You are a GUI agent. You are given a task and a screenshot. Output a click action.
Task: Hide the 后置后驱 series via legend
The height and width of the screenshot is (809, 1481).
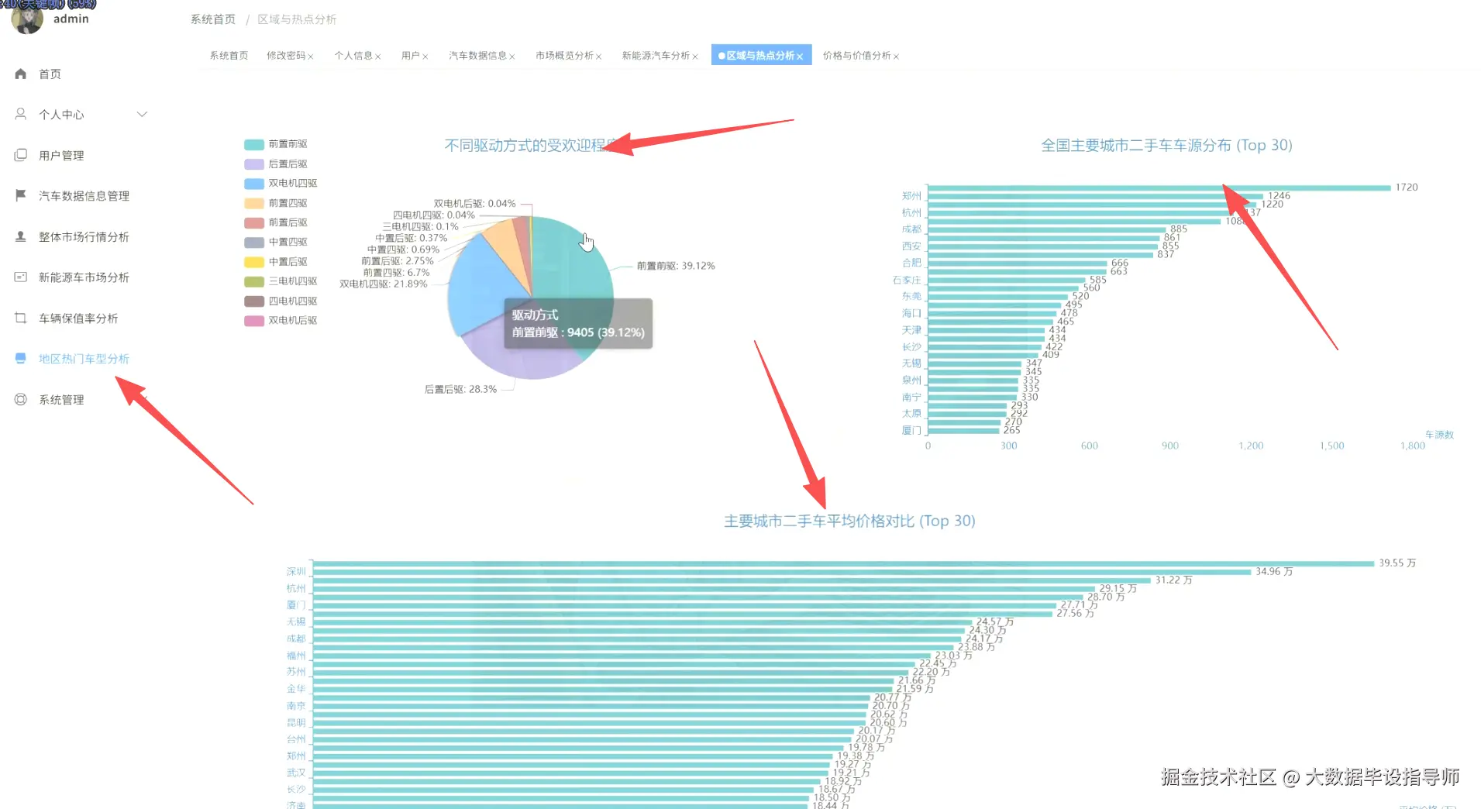tap(254, 164)
